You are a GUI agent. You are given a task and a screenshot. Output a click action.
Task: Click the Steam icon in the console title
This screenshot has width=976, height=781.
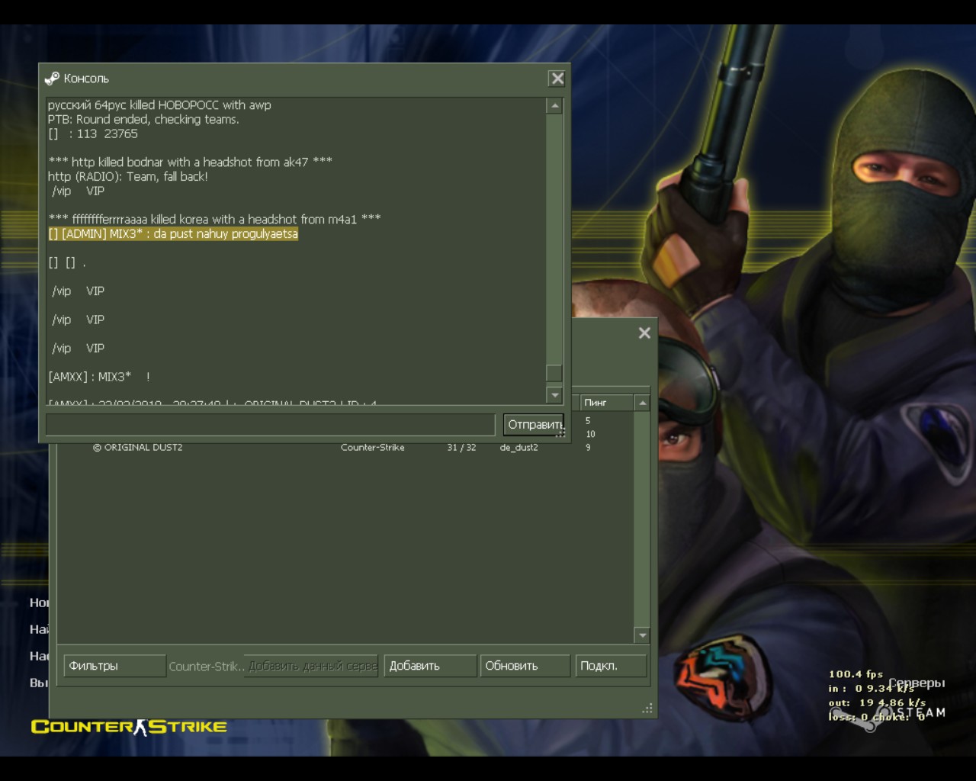(52, 78)
